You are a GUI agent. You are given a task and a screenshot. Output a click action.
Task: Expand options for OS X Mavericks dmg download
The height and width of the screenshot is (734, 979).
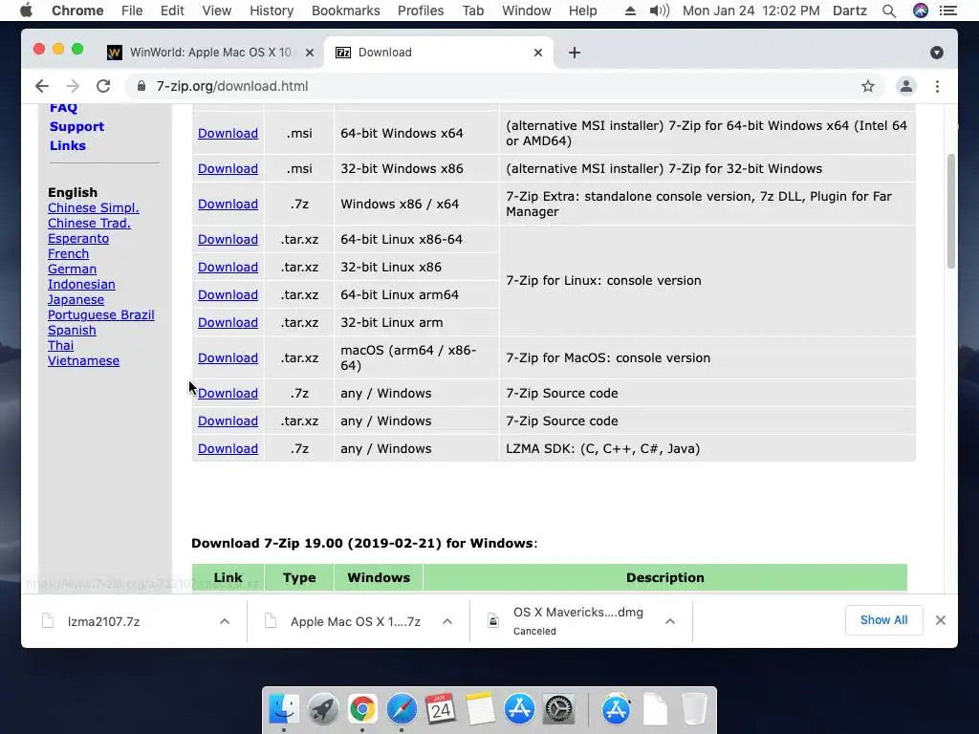pos(670,621)
